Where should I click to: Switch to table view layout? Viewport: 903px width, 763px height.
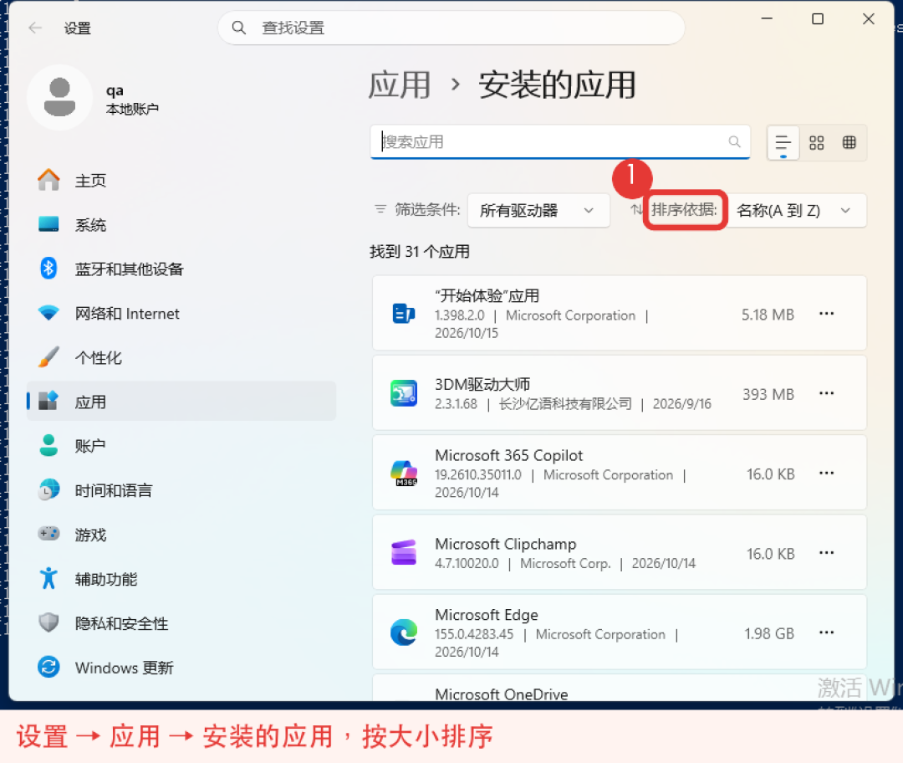pos(849,142)
